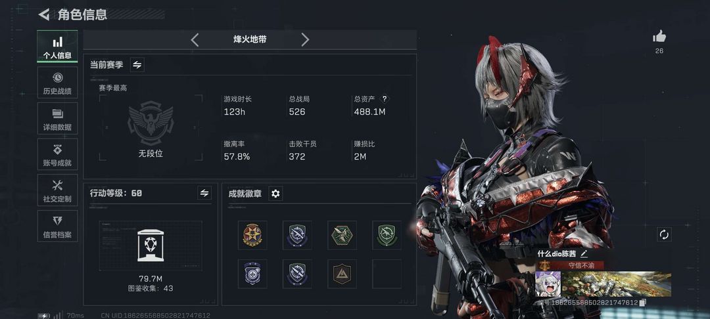Toggle the 行动等级 swap icon
Image resolution: width=710 pixels, height=319 pixels.
pyautogui.click(x=204, y=193)
